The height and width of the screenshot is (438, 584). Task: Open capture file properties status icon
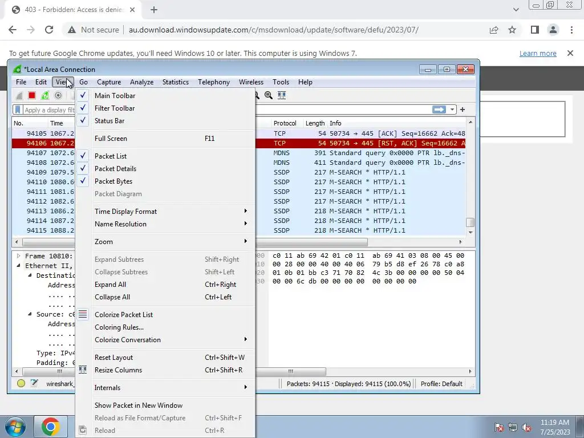click(x=34, y=383)
